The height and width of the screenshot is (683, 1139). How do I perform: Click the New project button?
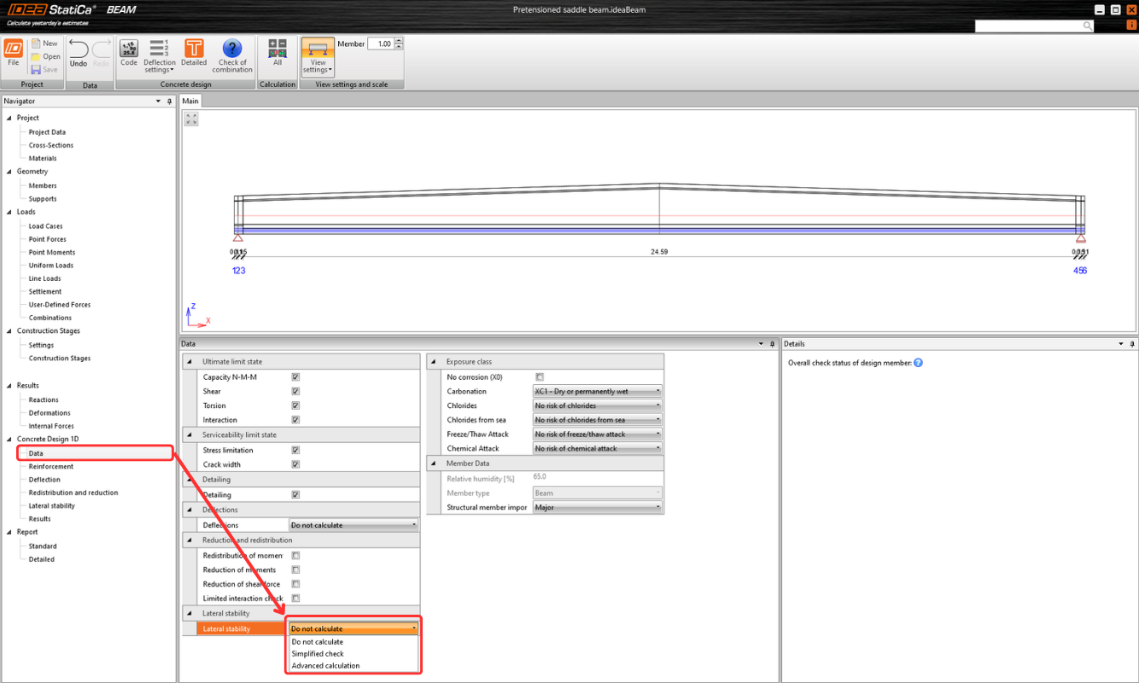point(45,44)
